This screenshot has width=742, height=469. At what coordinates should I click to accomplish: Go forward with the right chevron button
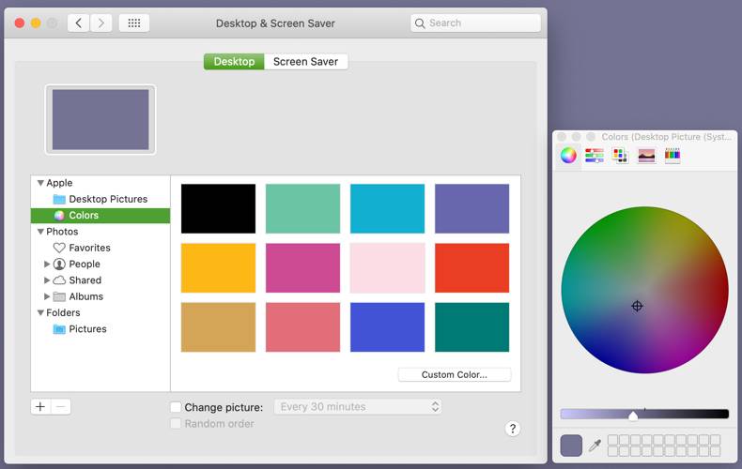(100, 23)
